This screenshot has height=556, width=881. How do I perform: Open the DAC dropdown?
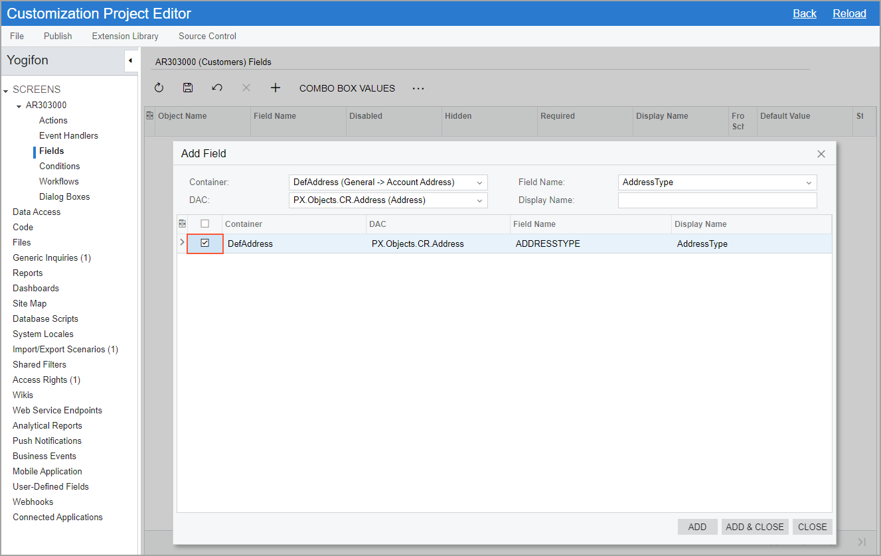coord(479,200)
